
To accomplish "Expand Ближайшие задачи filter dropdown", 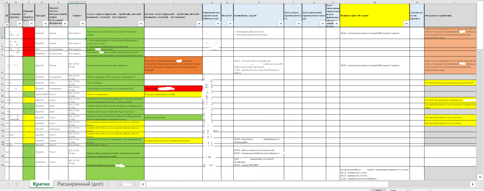I will tap(280, 24).
